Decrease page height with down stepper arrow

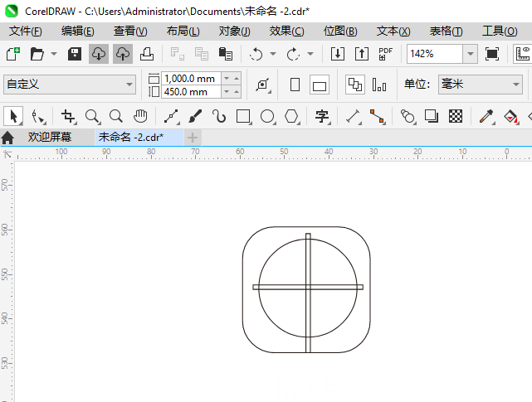tap(227, 92)
